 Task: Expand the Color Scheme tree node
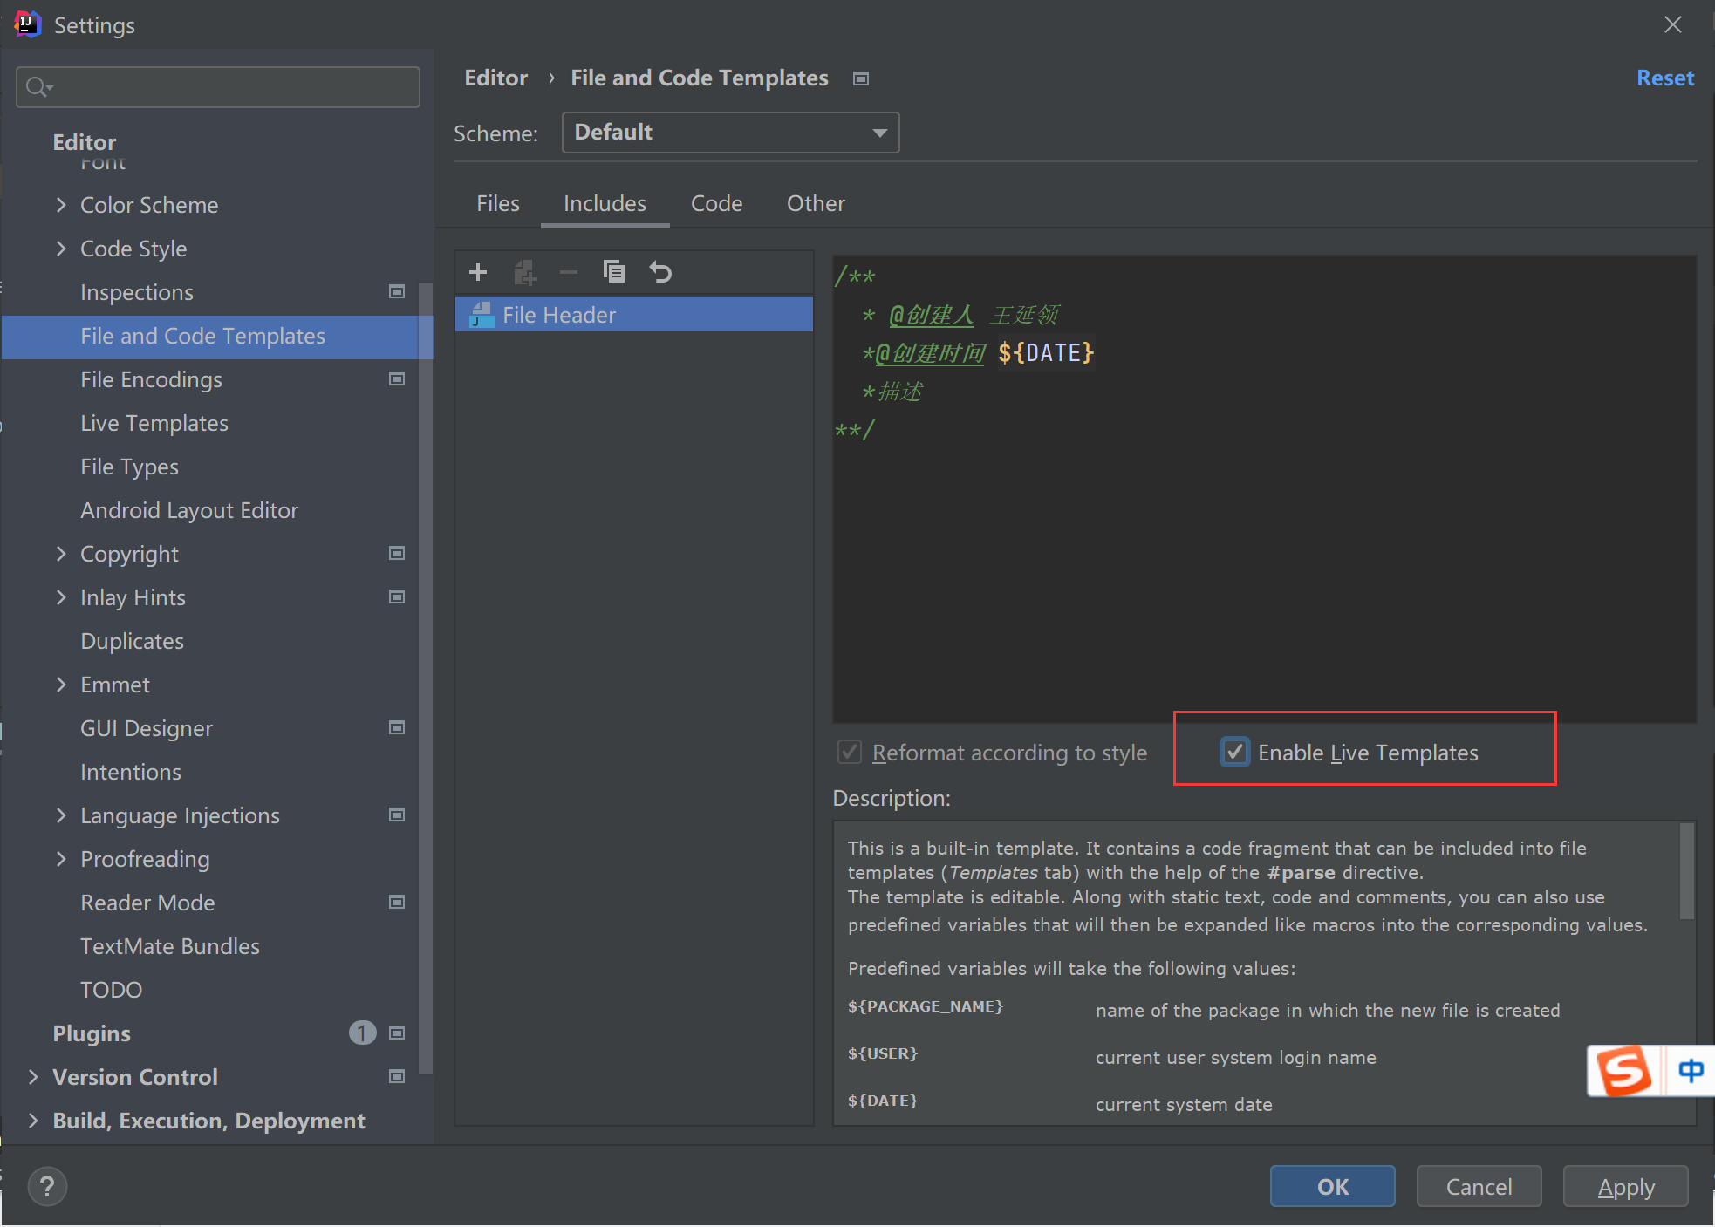(x=61, y=205)
